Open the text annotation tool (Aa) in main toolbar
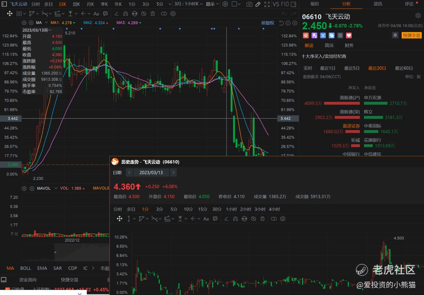 96,13
